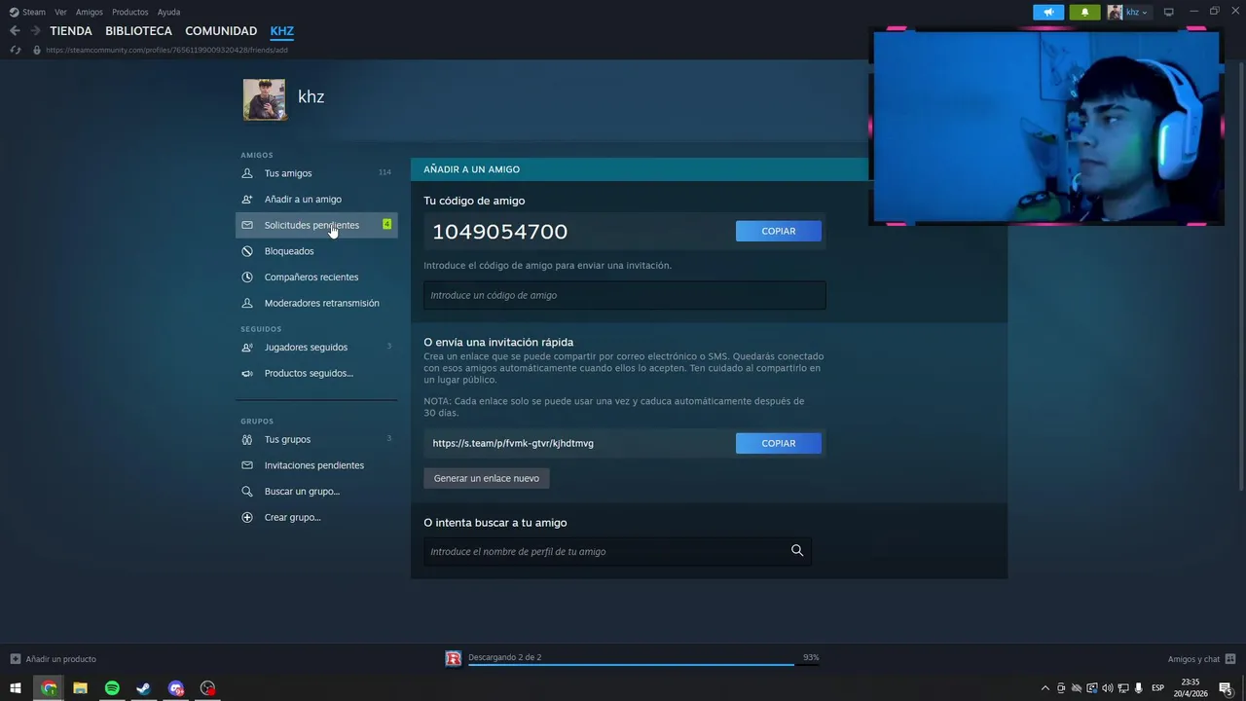
Task: Select the s.team invite link text
Action: click(x=513, y=443)
